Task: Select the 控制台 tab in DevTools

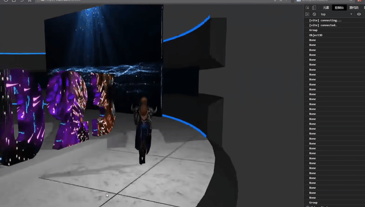Action: coord(339,8)
